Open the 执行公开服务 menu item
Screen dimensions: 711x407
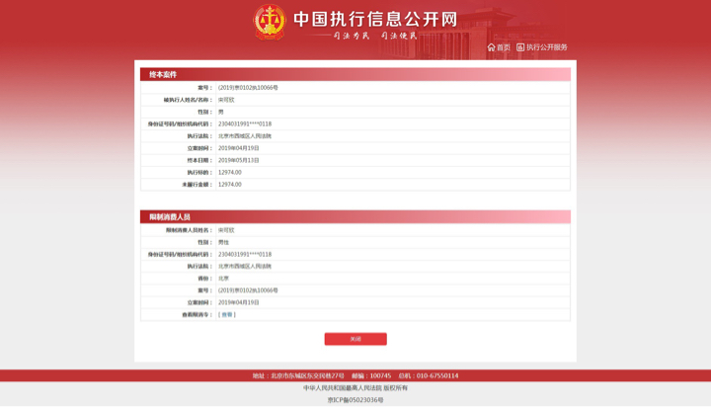coord(546,47)
